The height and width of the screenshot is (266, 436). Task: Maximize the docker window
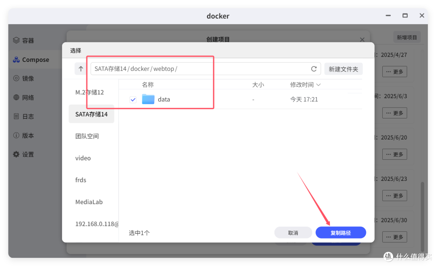(x=405, y=16)
